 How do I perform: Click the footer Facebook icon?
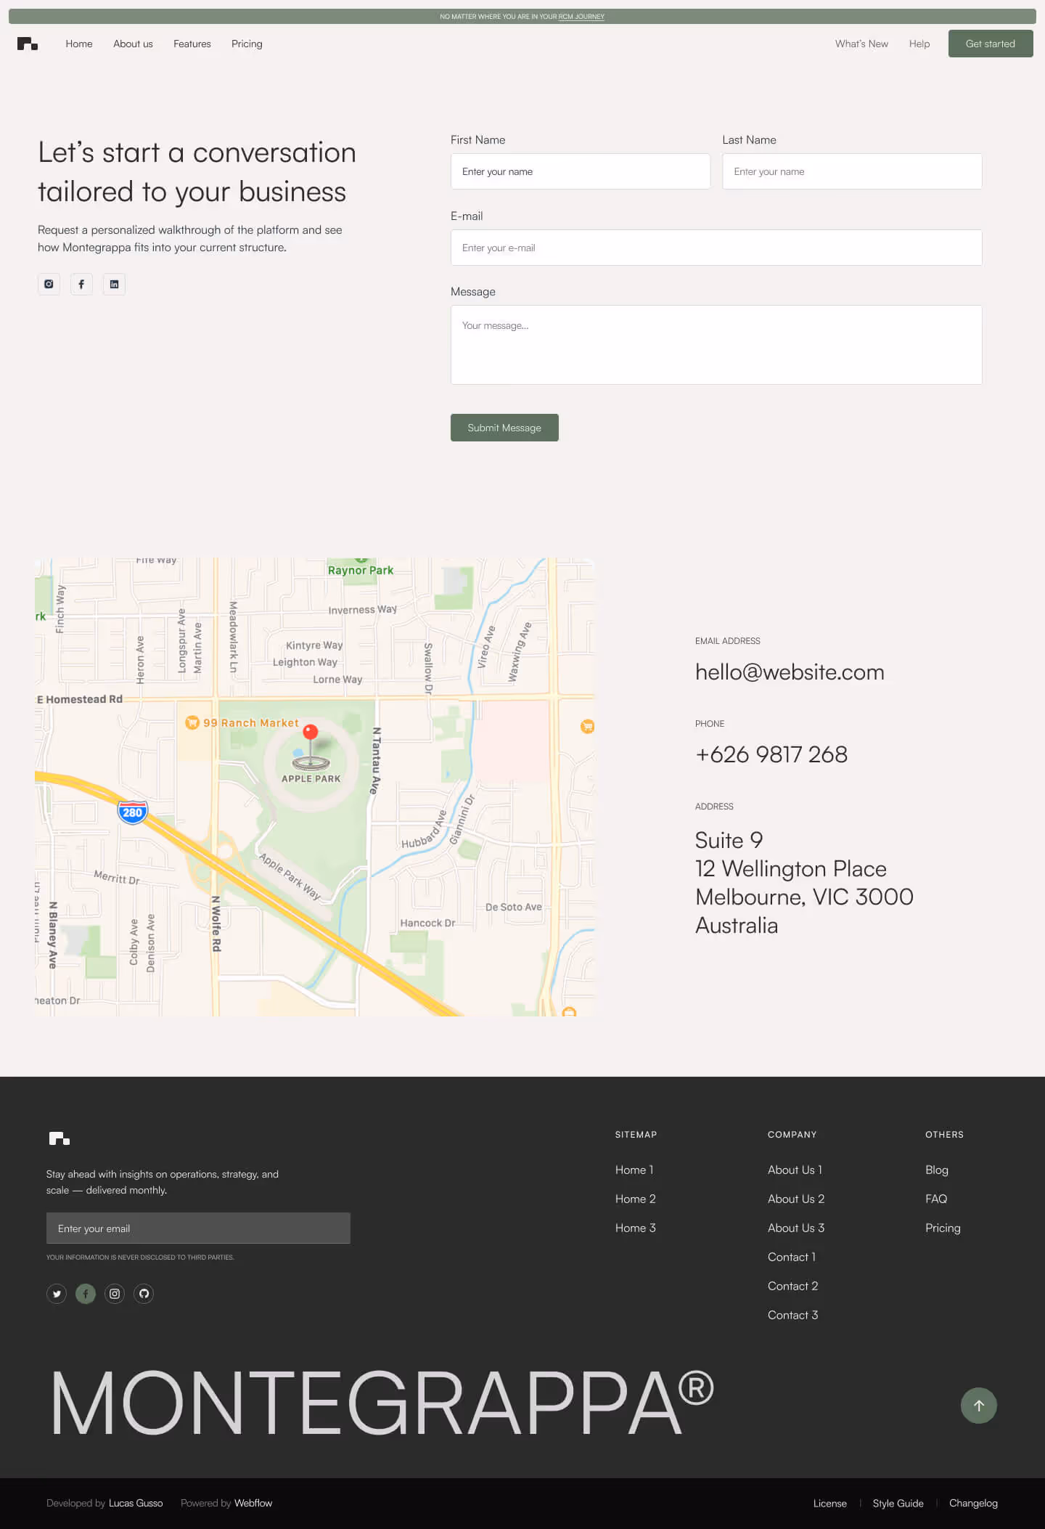pos(86,1293)
